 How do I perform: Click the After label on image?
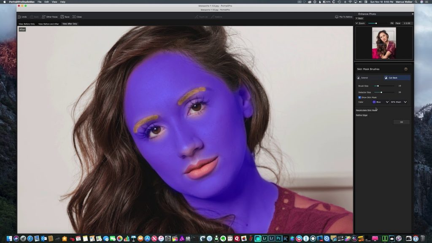point(22,30)
